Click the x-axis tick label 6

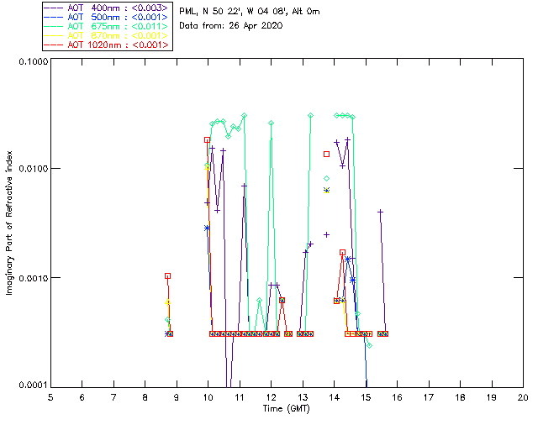click(x=82, y=398)
